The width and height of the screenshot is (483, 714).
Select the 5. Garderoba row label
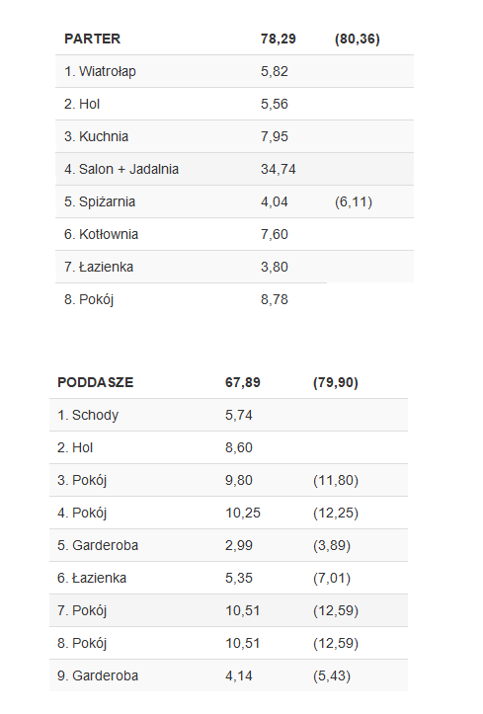(x=98, y=545)
